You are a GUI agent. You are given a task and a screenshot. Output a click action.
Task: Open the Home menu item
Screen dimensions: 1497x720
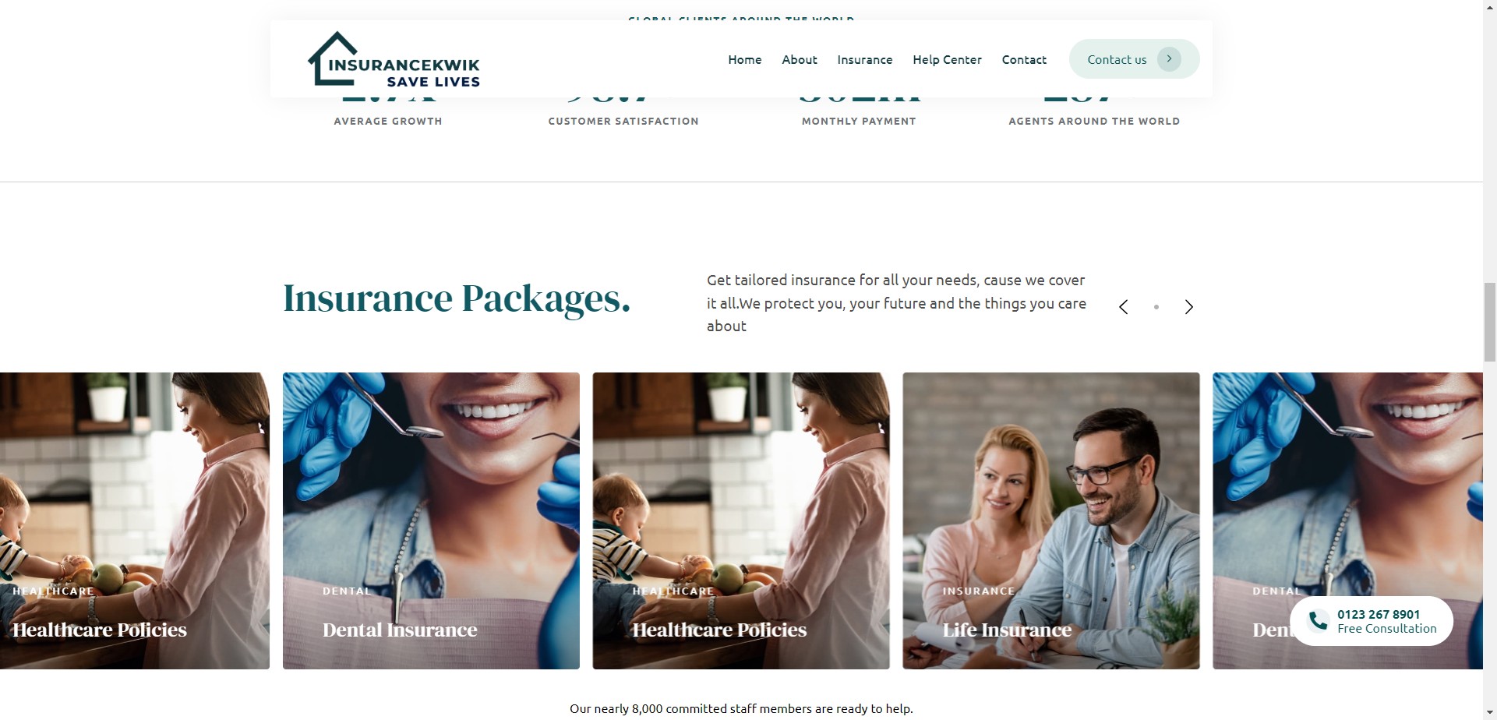click(745, 59)
